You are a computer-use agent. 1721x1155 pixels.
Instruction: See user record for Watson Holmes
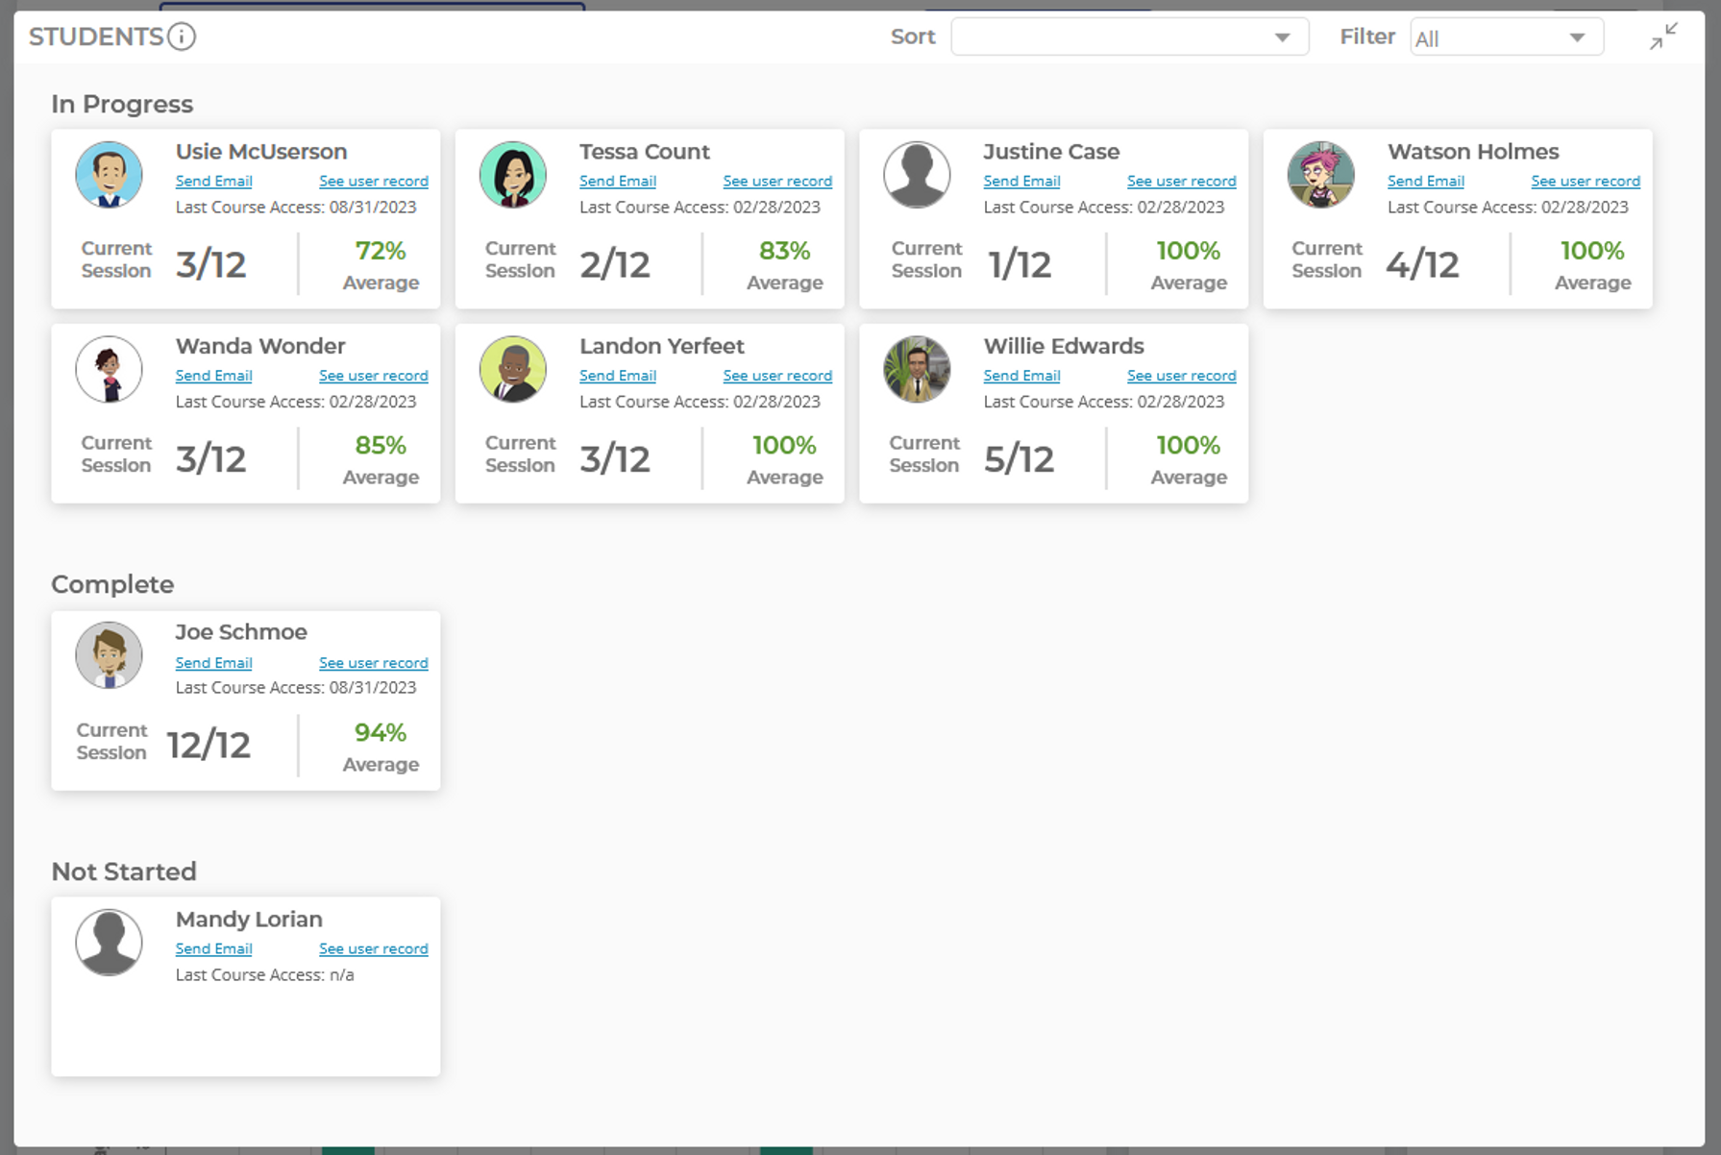point(1586,181)
